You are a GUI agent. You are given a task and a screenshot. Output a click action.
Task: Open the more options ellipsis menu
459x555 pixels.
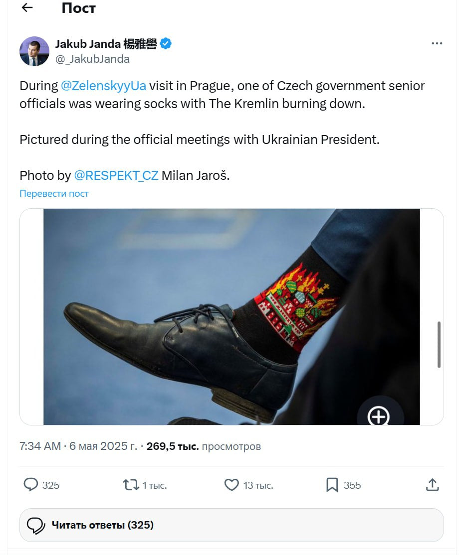click(x=437, y=43)
